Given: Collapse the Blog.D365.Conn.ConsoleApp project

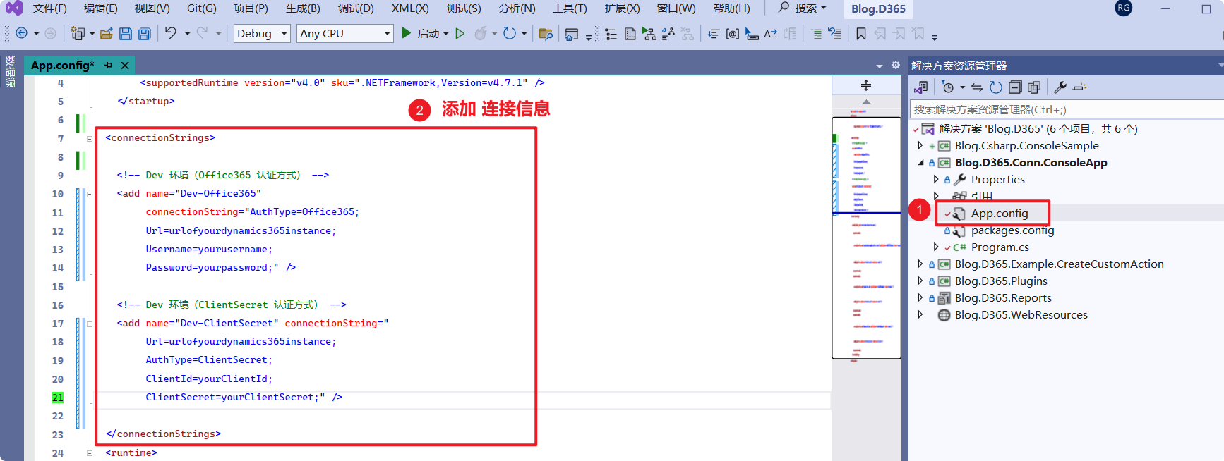Looking at the screenshot, I should [x=920, y=162].
